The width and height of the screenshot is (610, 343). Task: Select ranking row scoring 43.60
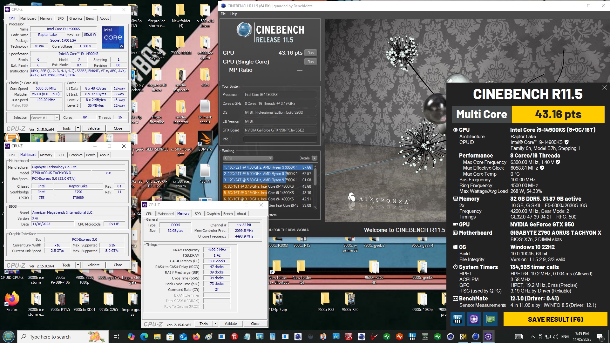click(268, 186)
